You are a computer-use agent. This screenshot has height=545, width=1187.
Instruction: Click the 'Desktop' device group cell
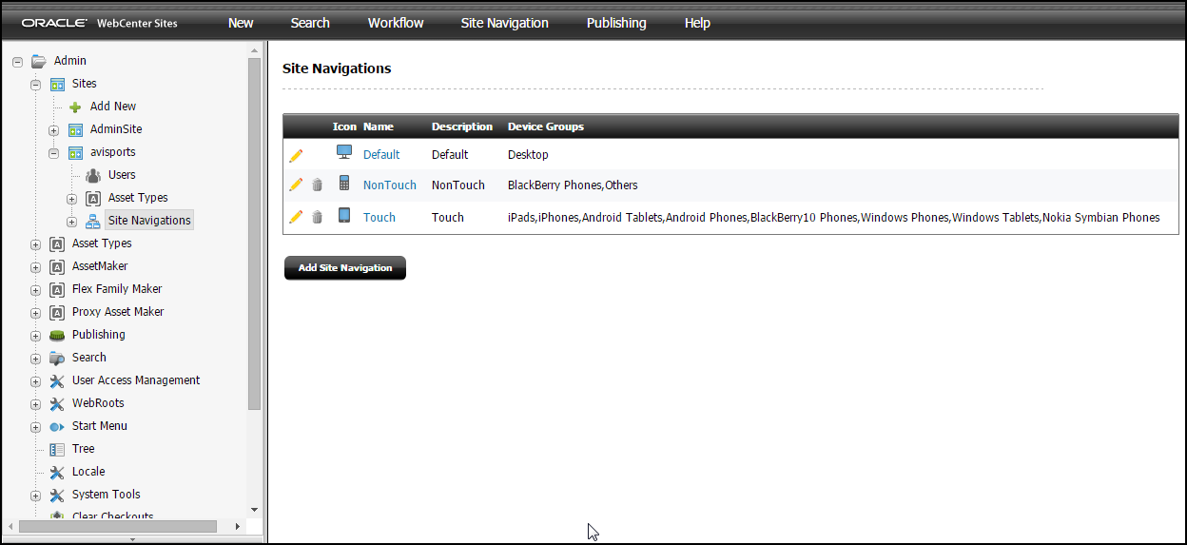[528, 154]
